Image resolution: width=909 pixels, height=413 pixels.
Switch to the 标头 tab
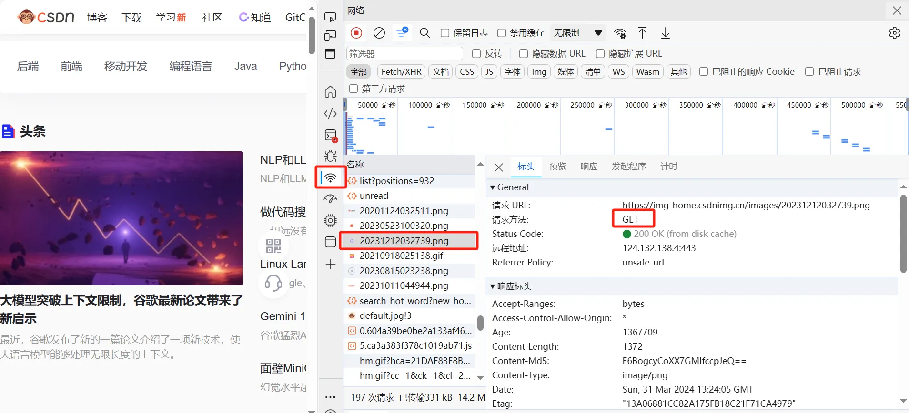point(526,167)
